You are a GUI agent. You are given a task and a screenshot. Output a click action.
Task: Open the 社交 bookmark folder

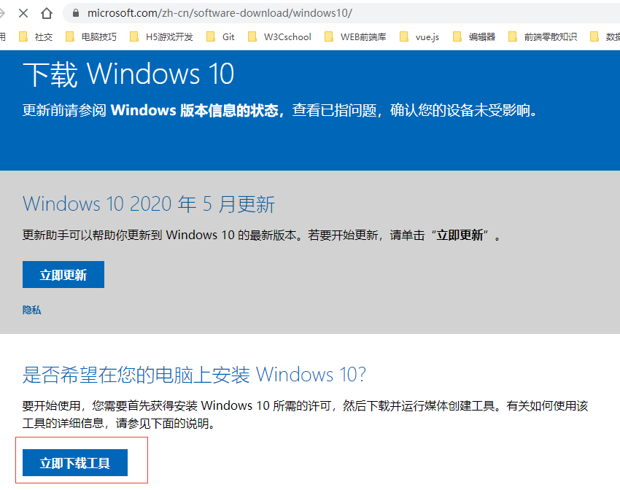click(x=36, y=36)
